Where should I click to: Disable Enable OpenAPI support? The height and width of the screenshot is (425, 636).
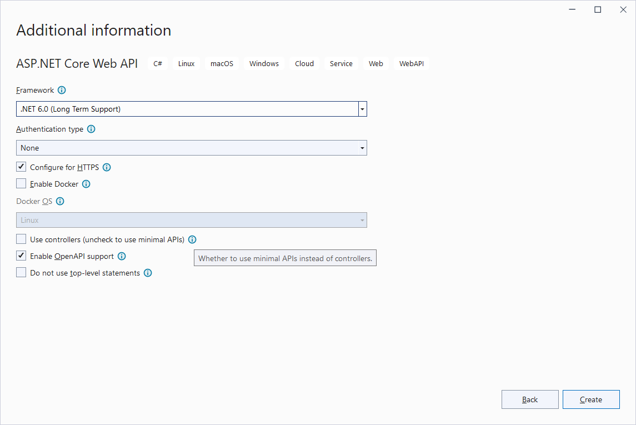(x=21, y=255)
